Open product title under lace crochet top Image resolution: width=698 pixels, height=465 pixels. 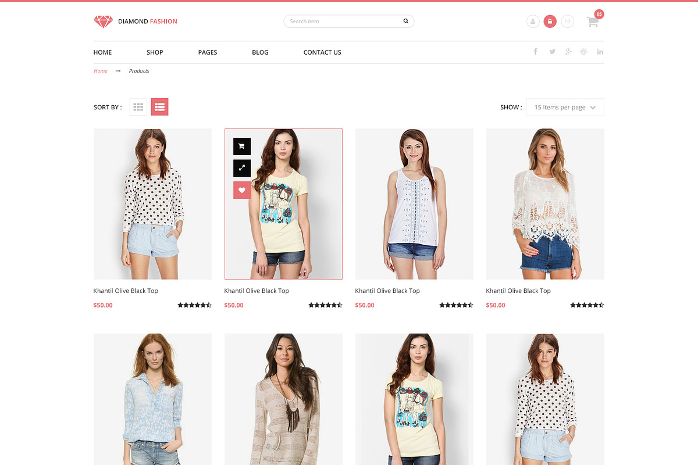point(518,291)
